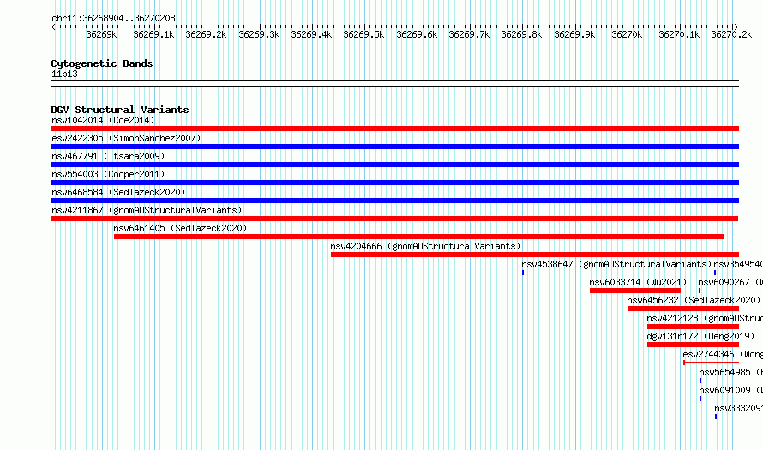The height and width of the screenshot is (450, 763).
Task: Click the nsv1042014 (Coe2014) variant label
Action: (103, 120)
